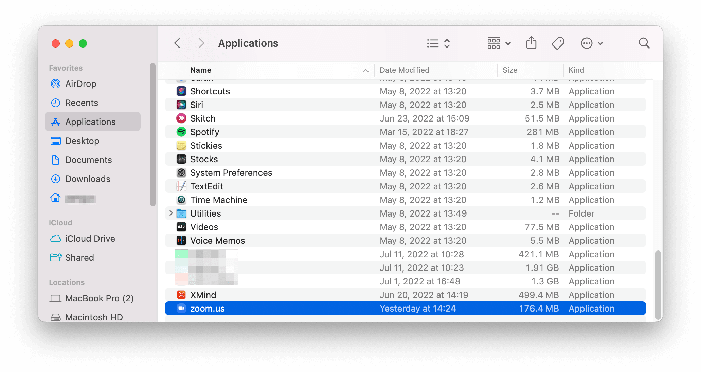Select the System Preferences name
This screenshot has width=701, height=372.
[x=231, y=172]
